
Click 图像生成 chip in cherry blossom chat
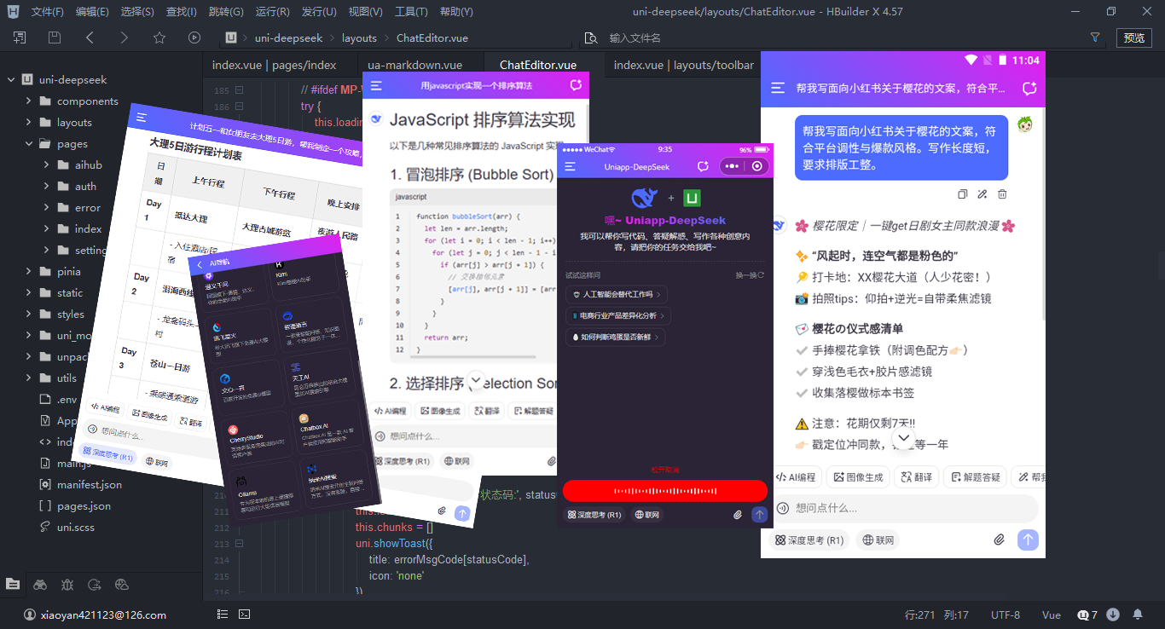click(858, 477)
